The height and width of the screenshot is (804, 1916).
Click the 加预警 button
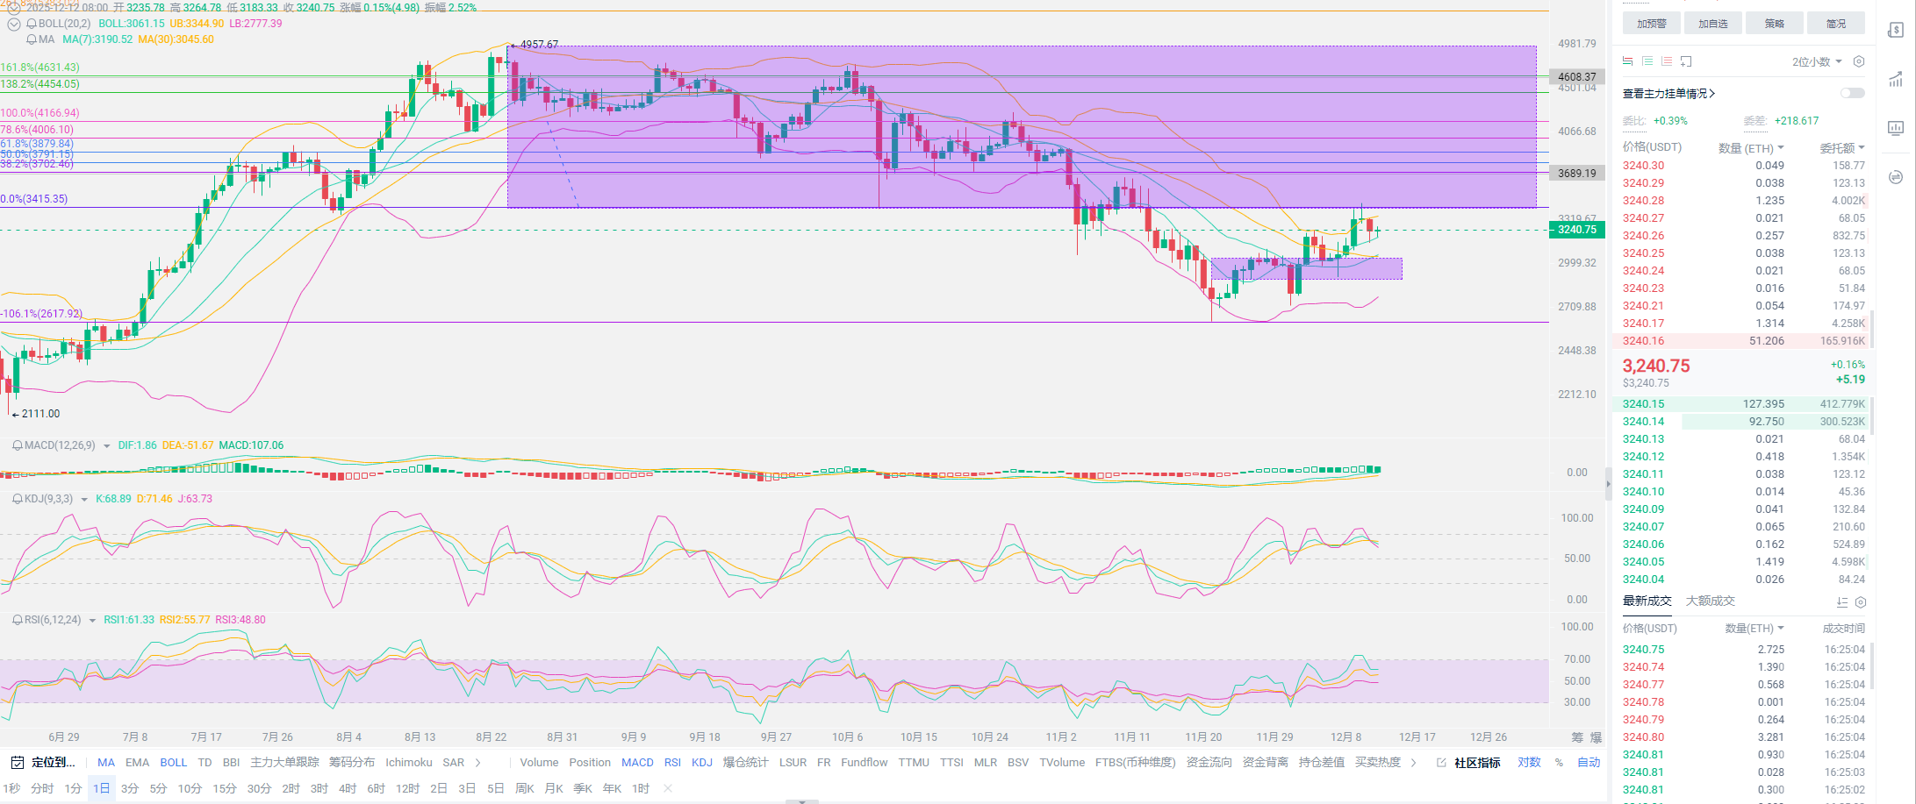(x=1651, y=24)
